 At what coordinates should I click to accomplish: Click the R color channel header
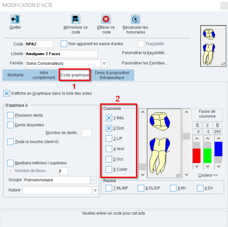pos(197,125)
